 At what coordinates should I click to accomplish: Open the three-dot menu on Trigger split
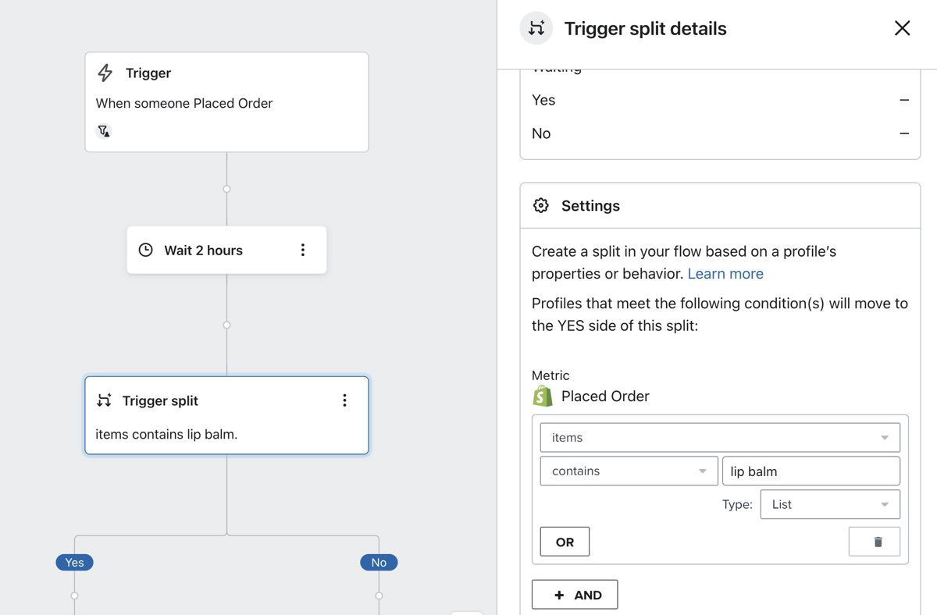[344, 400]
